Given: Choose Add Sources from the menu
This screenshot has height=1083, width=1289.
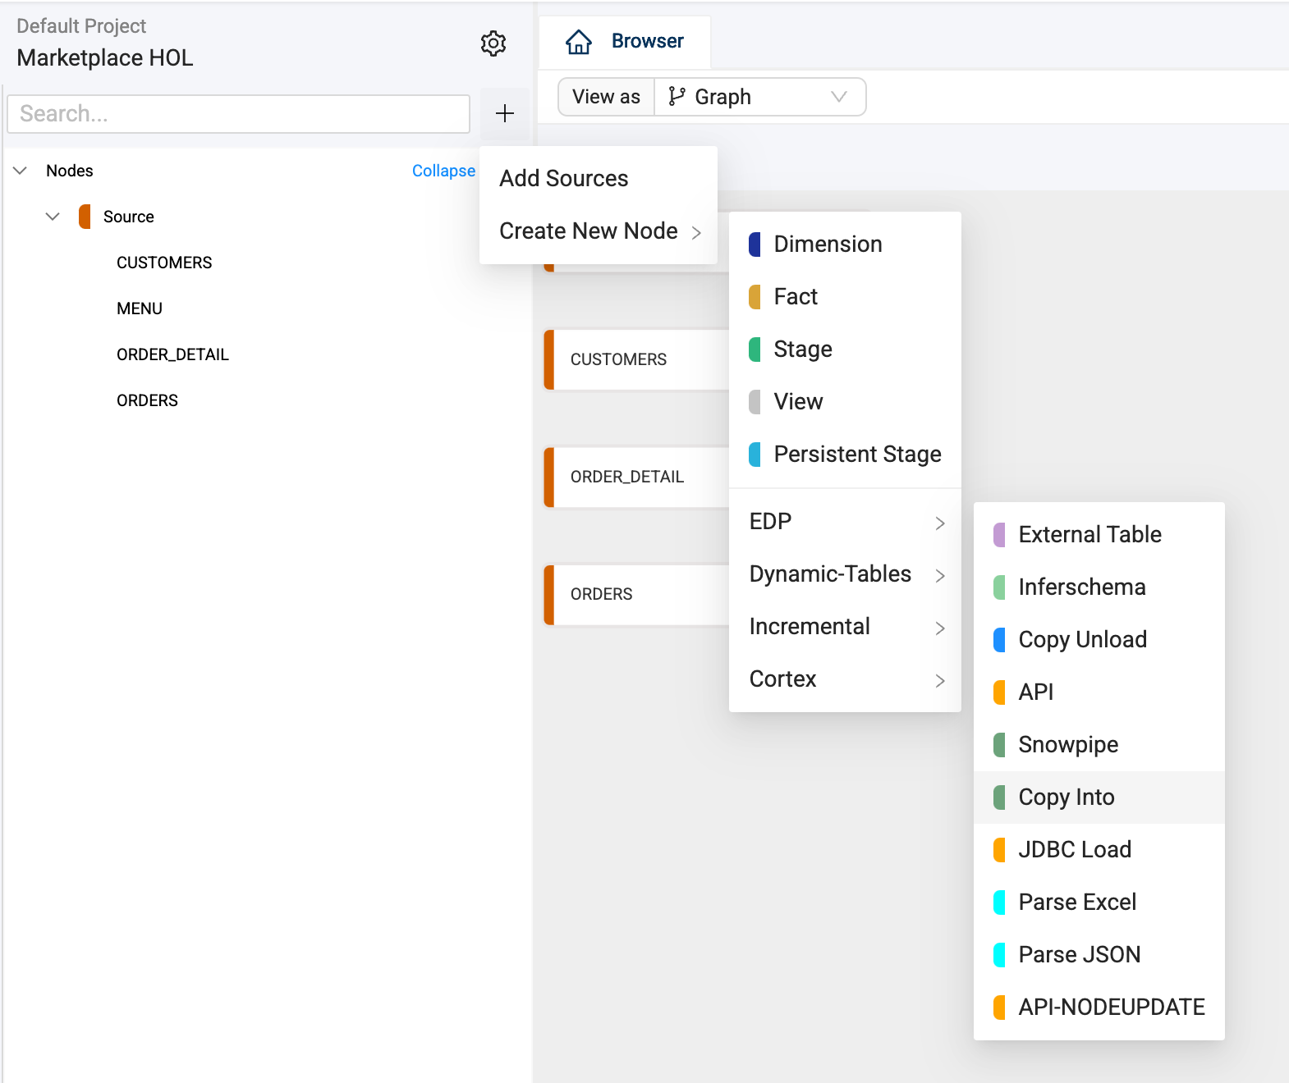Looking at the screenshot, I should tap(564, 179).
